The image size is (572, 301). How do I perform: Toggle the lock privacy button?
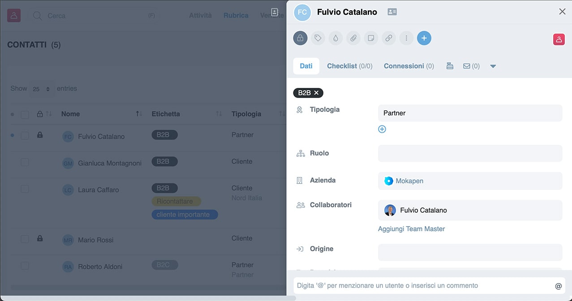(x=300, y=38)
